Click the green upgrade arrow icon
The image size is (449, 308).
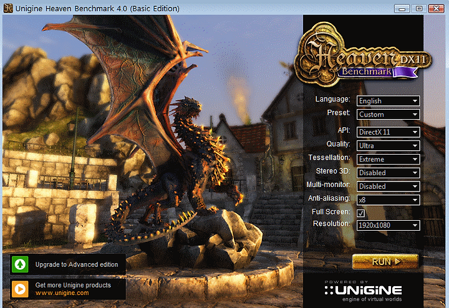pos(20,264)
